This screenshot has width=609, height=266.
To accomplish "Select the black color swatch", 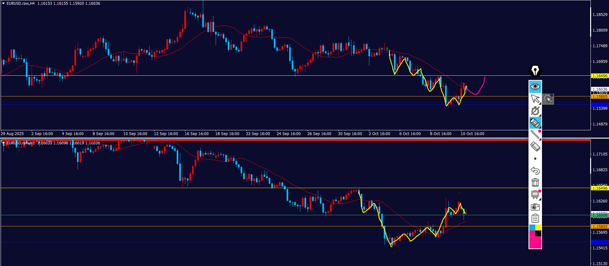I will tap(538, 233).
